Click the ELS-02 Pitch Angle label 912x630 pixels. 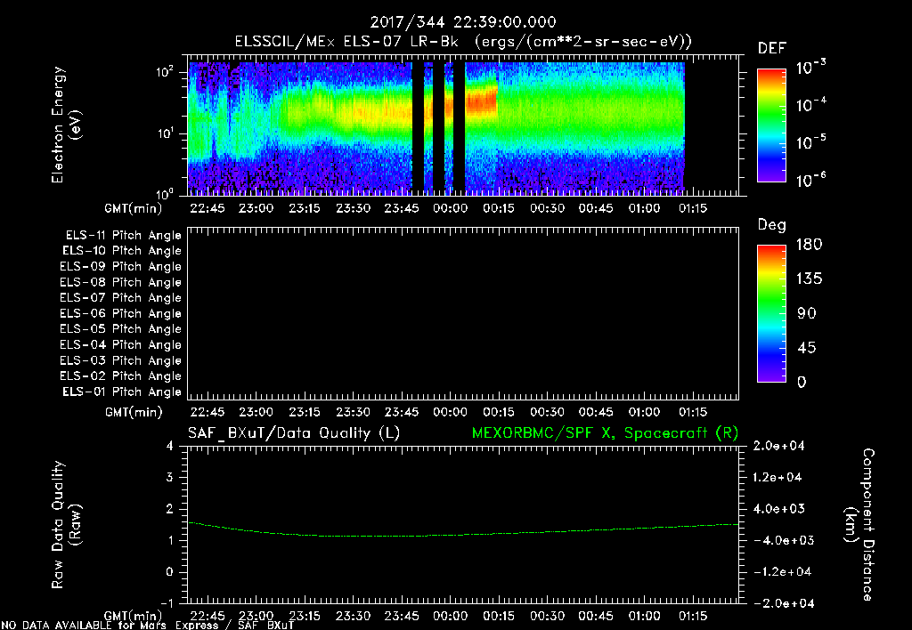tap(121, 376)
